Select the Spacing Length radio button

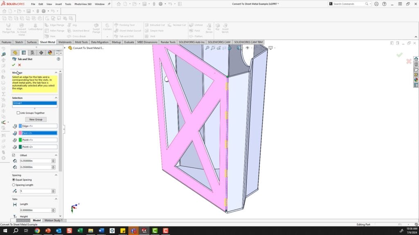click(x=14, y=185)
